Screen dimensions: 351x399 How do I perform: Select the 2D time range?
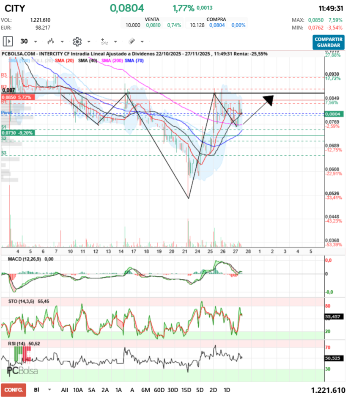(x=213, y=390)
